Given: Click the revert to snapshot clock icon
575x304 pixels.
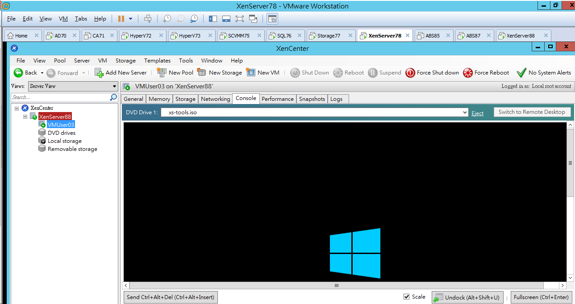Looking at the screenshot, I should 180,19.
